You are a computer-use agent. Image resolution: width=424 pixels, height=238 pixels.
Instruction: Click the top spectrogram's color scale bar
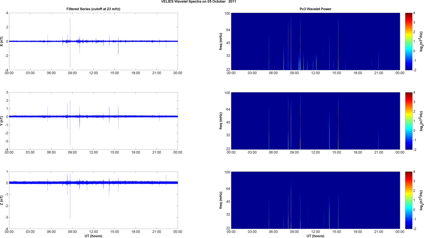[409, 41]
